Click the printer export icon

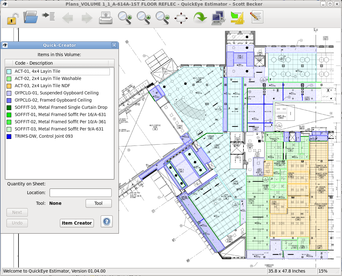[x=106, y=18]
